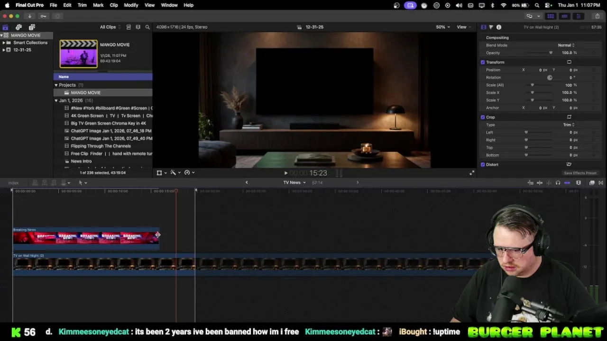Open the viewer View options menu
Viewport: 607px width, 341px height.
click(464, 27)
